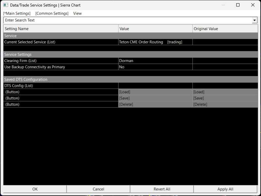Click the DTS Config list value cell
The height and width of the screenshot is (196, 261).
pyautogui.click(x=155, y=86)
